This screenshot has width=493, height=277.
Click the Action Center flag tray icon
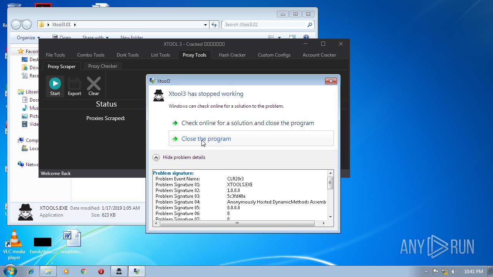click(436, 272)
